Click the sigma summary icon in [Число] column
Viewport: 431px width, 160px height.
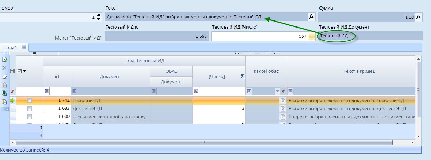(x=242, y=76)
